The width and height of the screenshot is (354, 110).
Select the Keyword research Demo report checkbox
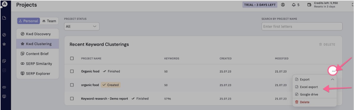(x=72, y=98)
